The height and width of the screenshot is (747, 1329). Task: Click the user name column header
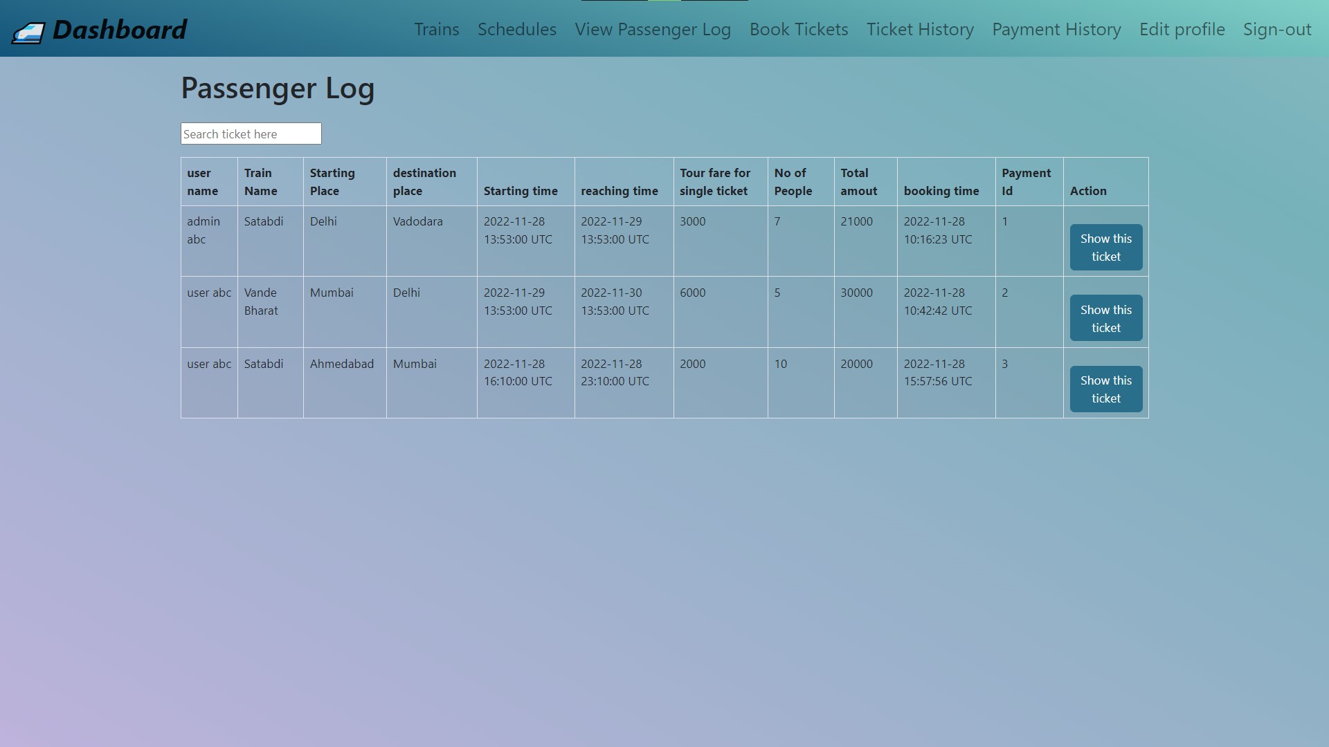pos(202,182)
